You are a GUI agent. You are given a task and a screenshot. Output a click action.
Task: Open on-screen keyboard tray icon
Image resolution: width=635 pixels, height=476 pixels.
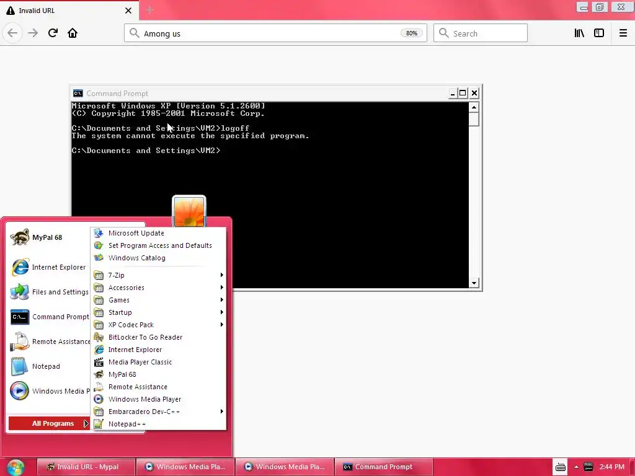point(561,467)
